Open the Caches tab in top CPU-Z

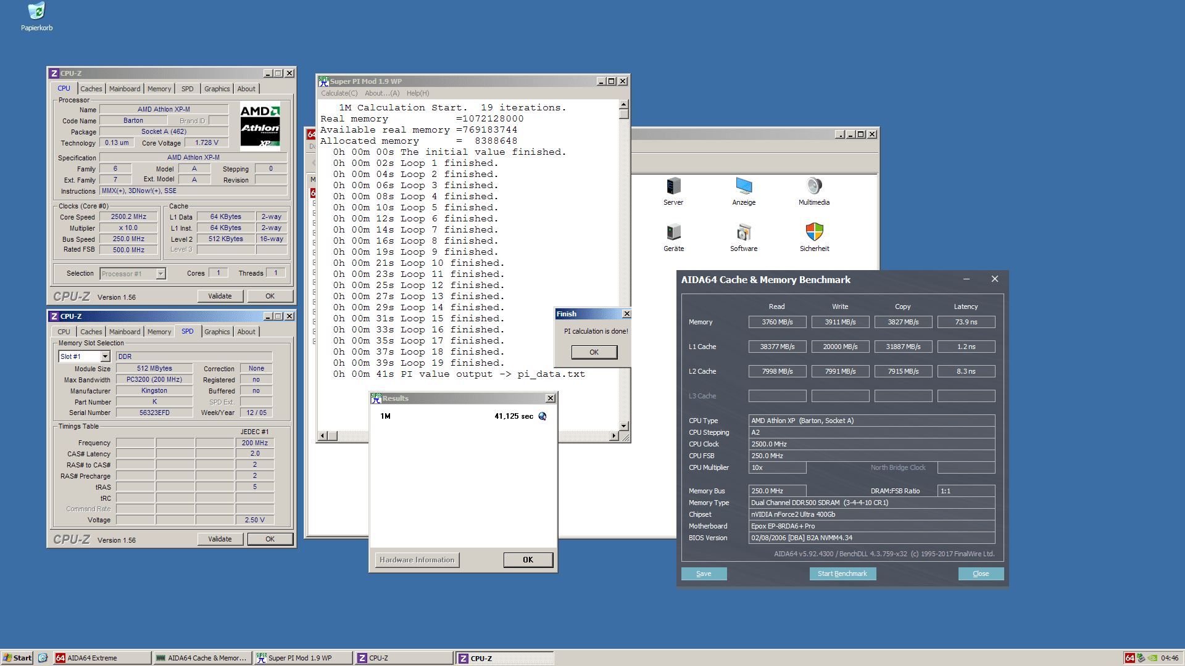pyautogui.click(x=91, y=89)
